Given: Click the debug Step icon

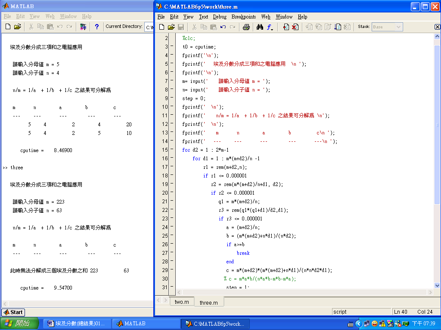Looking at the screenshot, I should (x=309, y=27).
